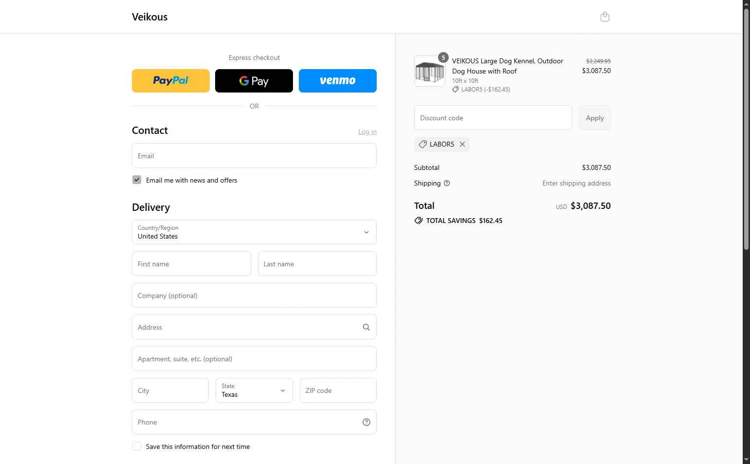Viewport: 750px width, 464px height.
Task: Remove the LABOR5 discount code
Action: point(462,144)
